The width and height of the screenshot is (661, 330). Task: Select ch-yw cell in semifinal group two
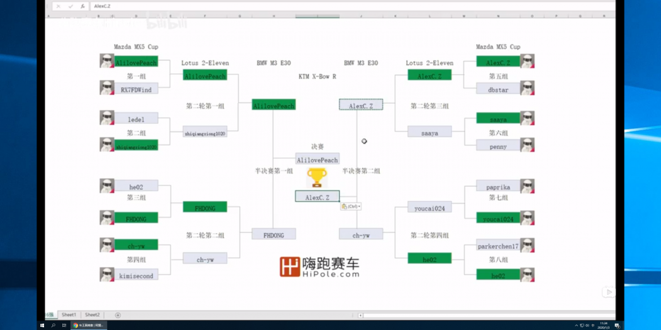361,234
